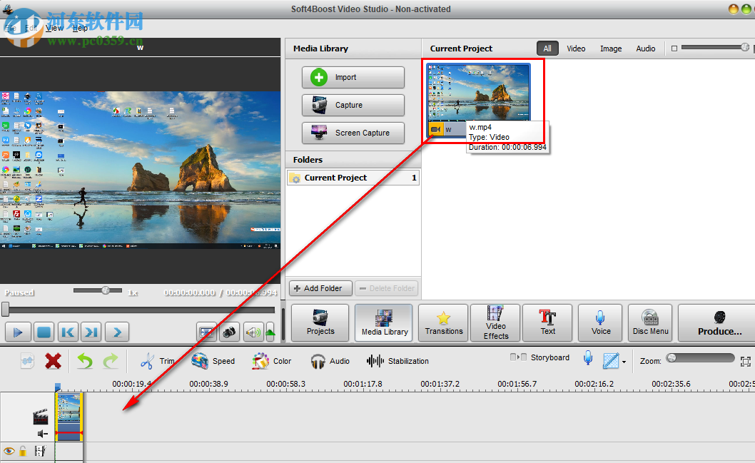The width and height of the screenshot is (755, 463).
Task: Open the Help menu
Action: pyautogui.click(x=80, y=28)
